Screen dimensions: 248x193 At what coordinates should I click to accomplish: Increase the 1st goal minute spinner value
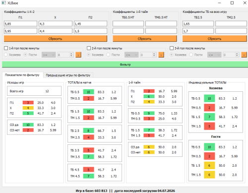click(71, 54)
